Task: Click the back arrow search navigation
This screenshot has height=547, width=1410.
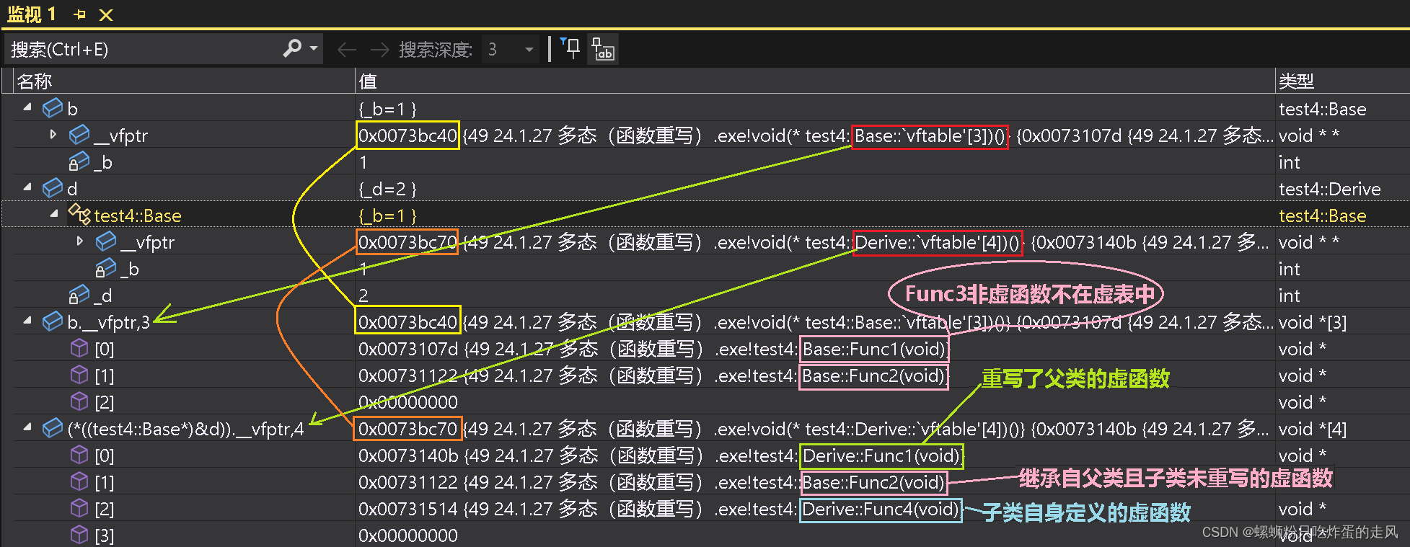Action: click(x=347, y=50)
